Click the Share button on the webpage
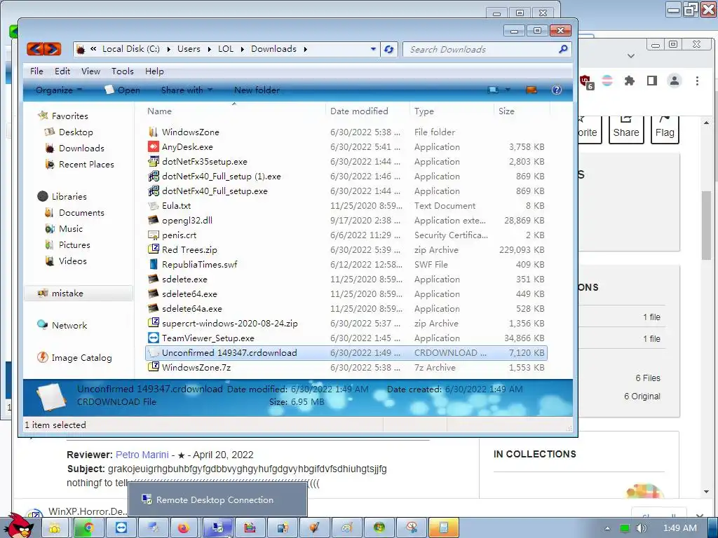The image size is (718, 538). click(x=626, y=130)
